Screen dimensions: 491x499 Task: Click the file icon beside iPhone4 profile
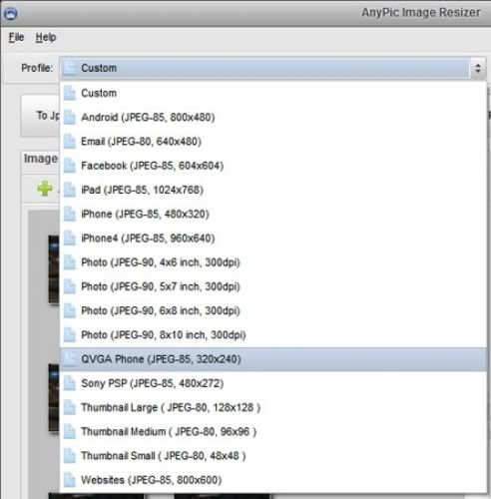click(70, 239)
